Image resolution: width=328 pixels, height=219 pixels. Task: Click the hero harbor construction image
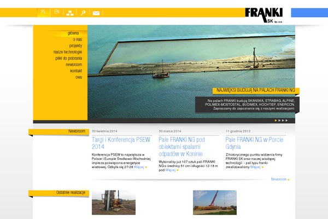click(191, 71)
